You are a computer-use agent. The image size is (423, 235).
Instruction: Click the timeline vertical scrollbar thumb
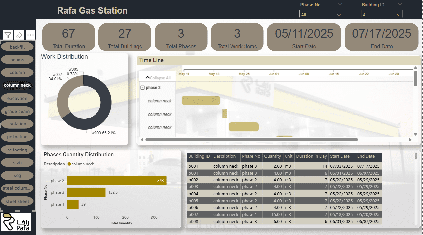click(416, 79)
